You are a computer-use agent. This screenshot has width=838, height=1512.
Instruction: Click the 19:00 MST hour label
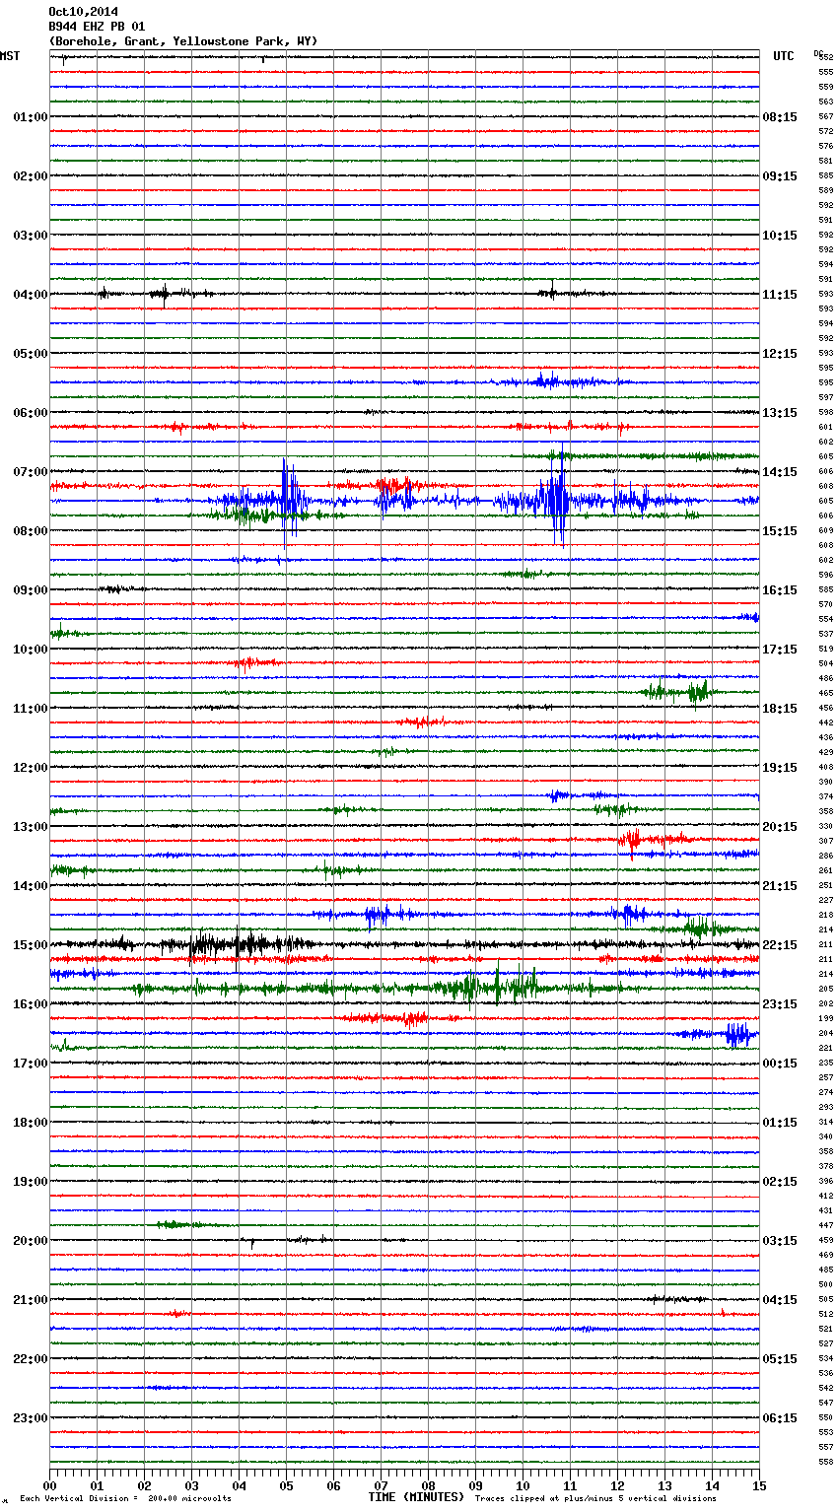tap(31, 1182)
